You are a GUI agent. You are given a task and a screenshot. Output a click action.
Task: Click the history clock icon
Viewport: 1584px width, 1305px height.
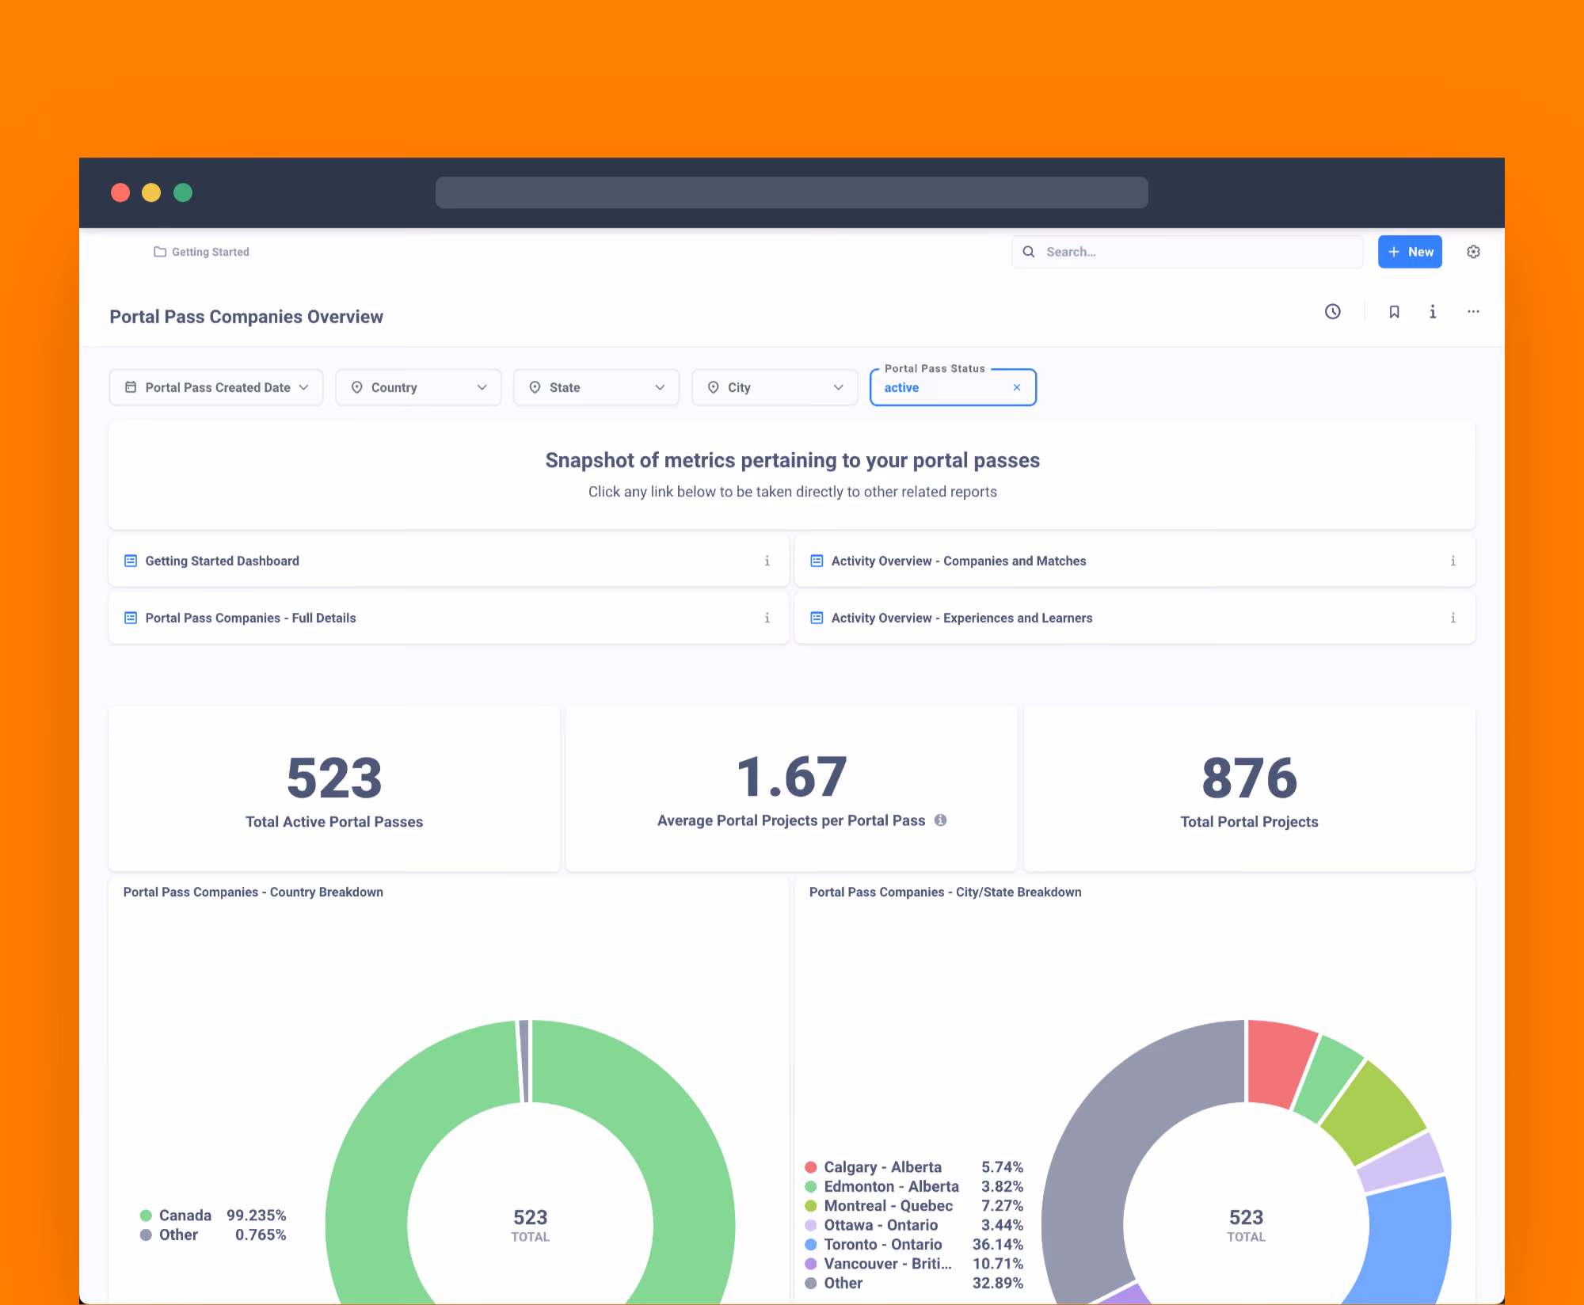click(x=1333, y=312)
